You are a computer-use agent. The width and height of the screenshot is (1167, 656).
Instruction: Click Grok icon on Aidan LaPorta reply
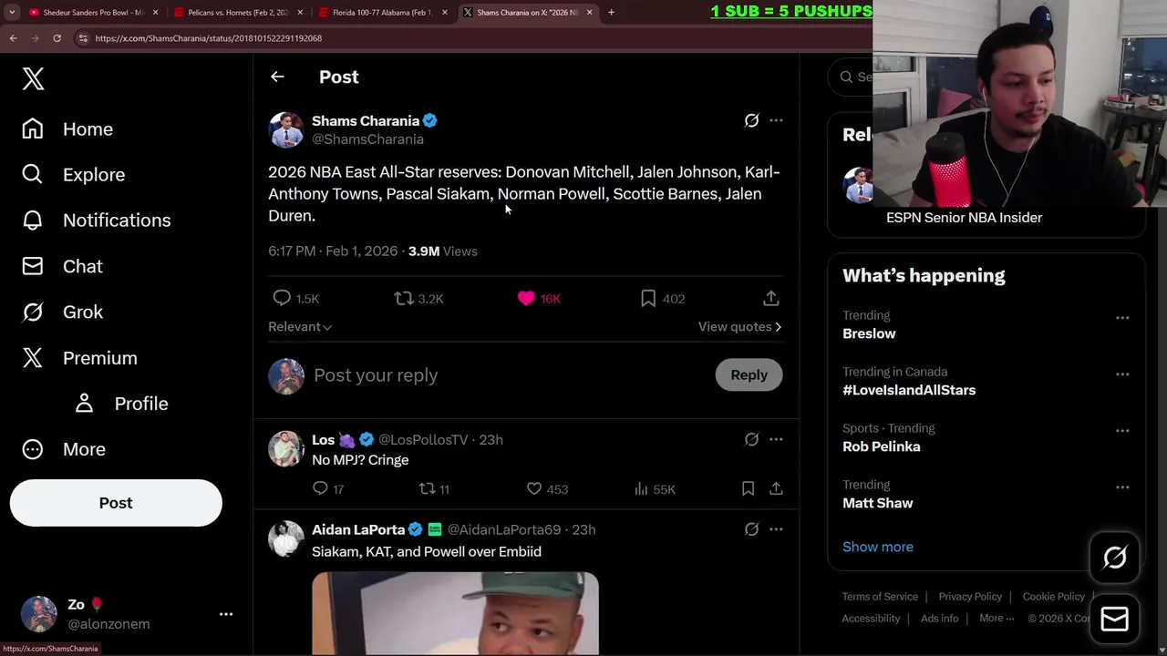[751, 529]
